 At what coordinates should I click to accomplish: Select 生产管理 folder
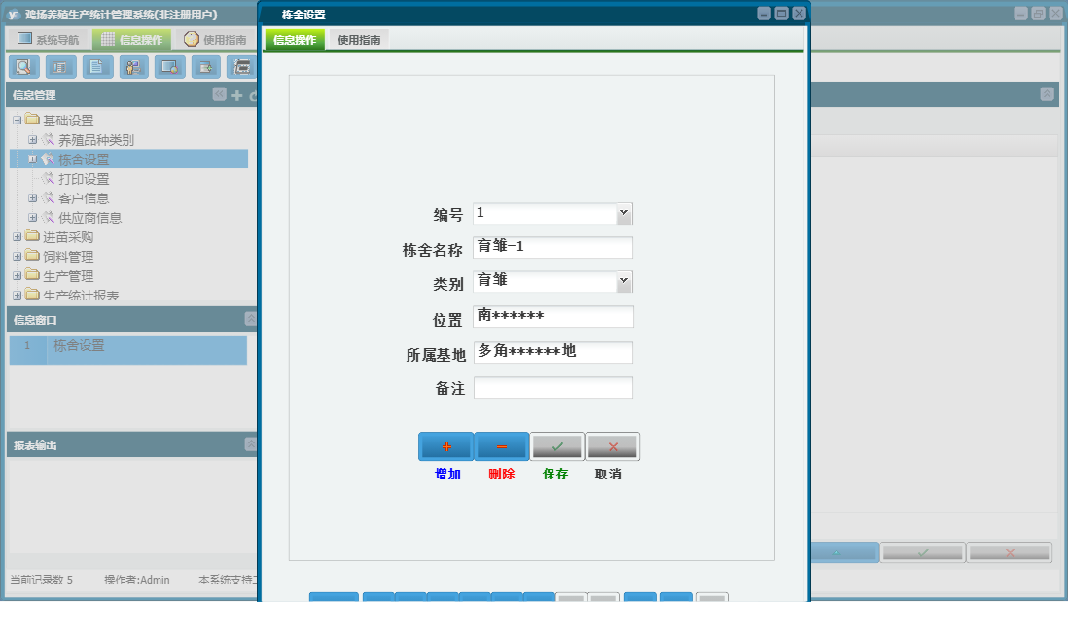pyautogui.click(x=68, y=276)
